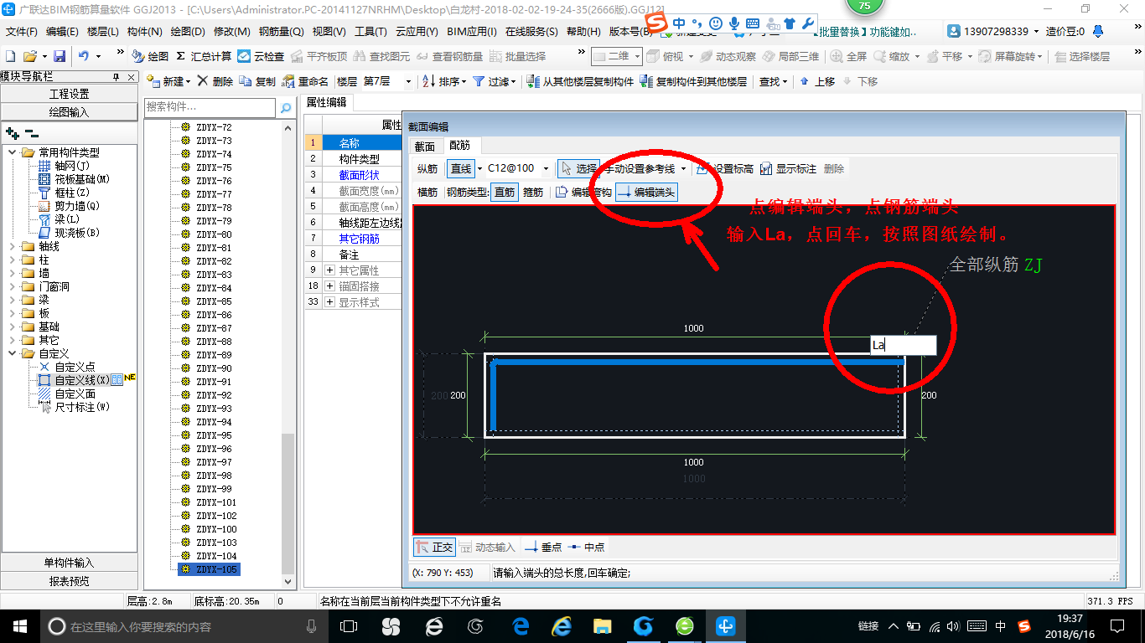Rename the component via 重命名
Image resolution: width=1145 pixels, height=643 pixels.
tap(305, 81)
